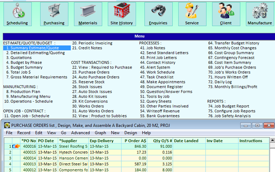The height and width of the screenshot is (172, 275).
Task: Open the Service worker icon
Action: 192,14
